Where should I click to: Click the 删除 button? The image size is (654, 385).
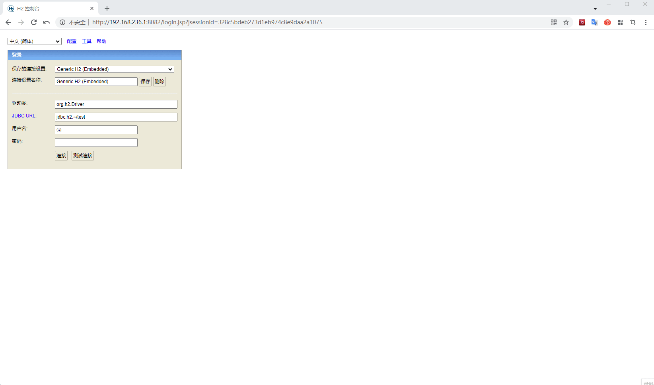point(160,82)
